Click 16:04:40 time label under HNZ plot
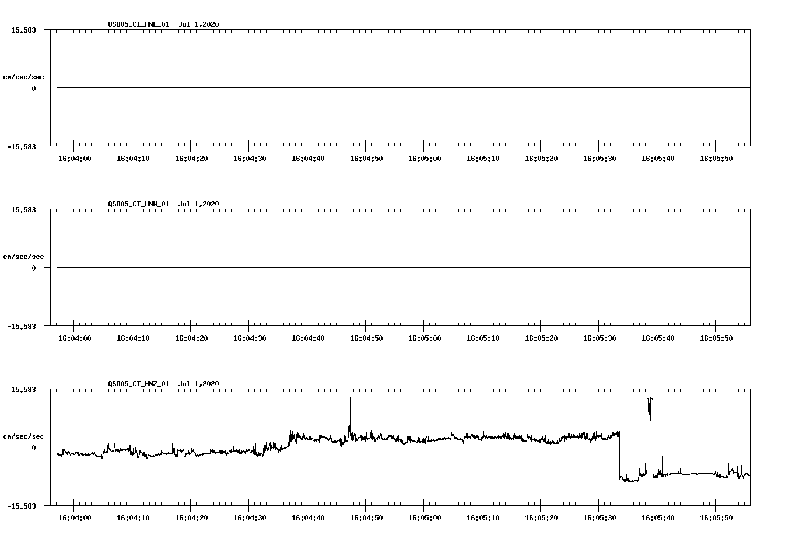The image size is (792, 539). [x=308, y=518]
